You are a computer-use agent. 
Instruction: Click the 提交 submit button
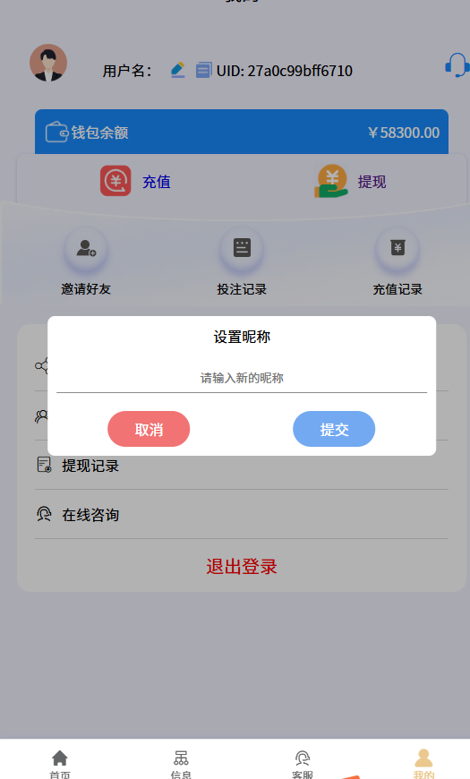(x=334, y=429)
